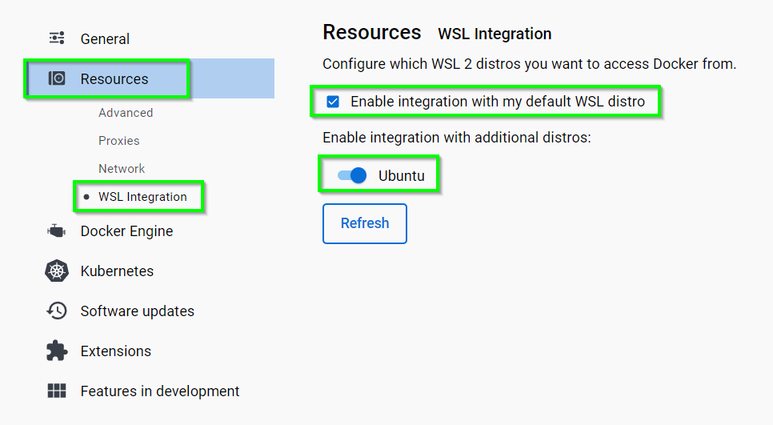Open the General settings label

[105, 38]
